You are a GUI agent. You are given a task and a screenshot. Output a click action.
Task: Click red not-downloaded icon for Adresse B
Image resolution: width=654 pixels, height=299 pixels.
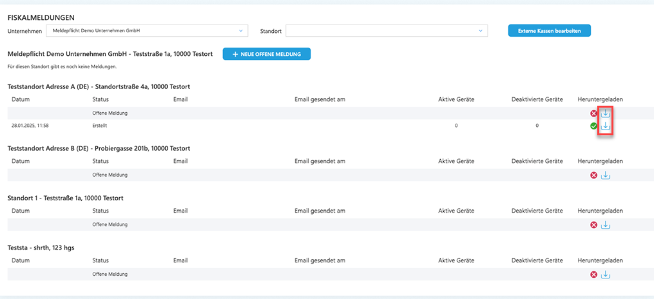593,175
